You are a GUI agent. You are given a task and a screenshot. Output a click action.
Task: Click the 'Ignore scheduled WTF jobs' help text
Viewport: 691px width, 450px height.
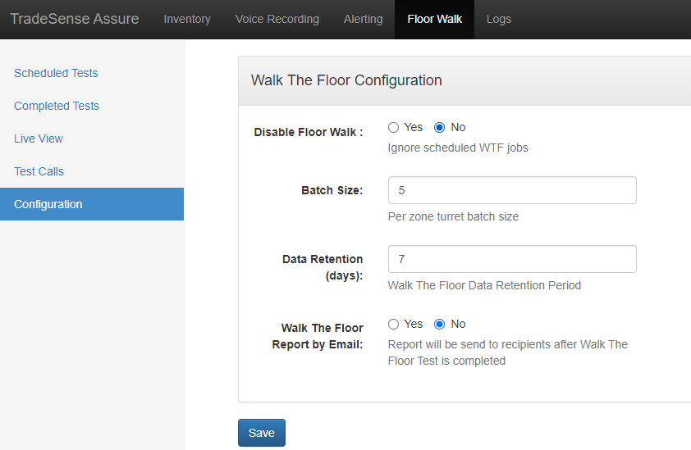pyautogui.click(x=458, y=148)
